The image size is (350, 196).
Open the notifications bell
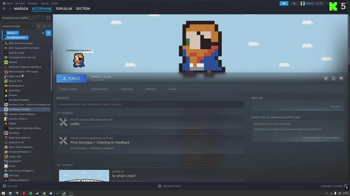(x=294, y=3)
